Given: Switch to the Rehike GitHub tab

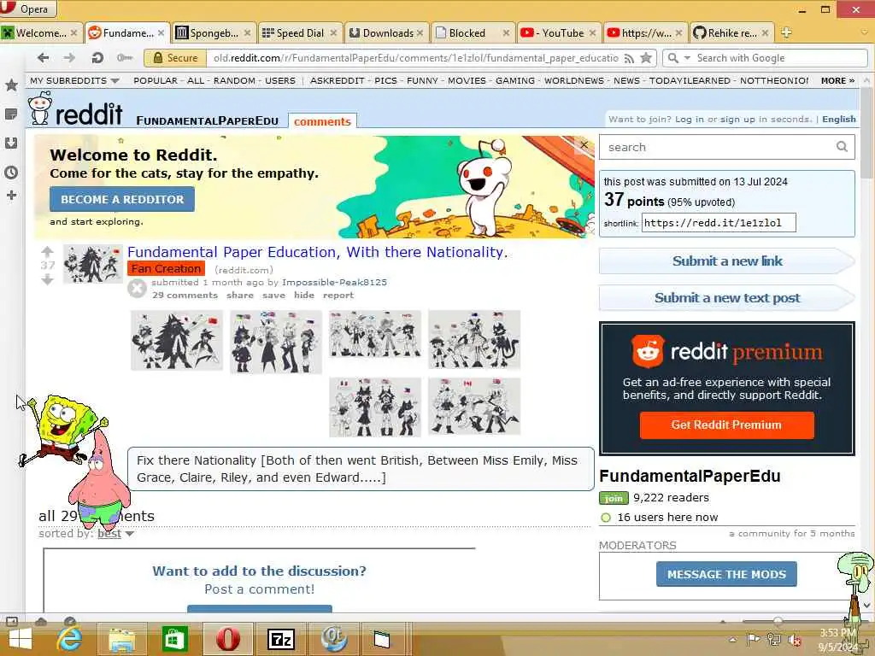Looking at the screenshot, I should pos(731,33).
